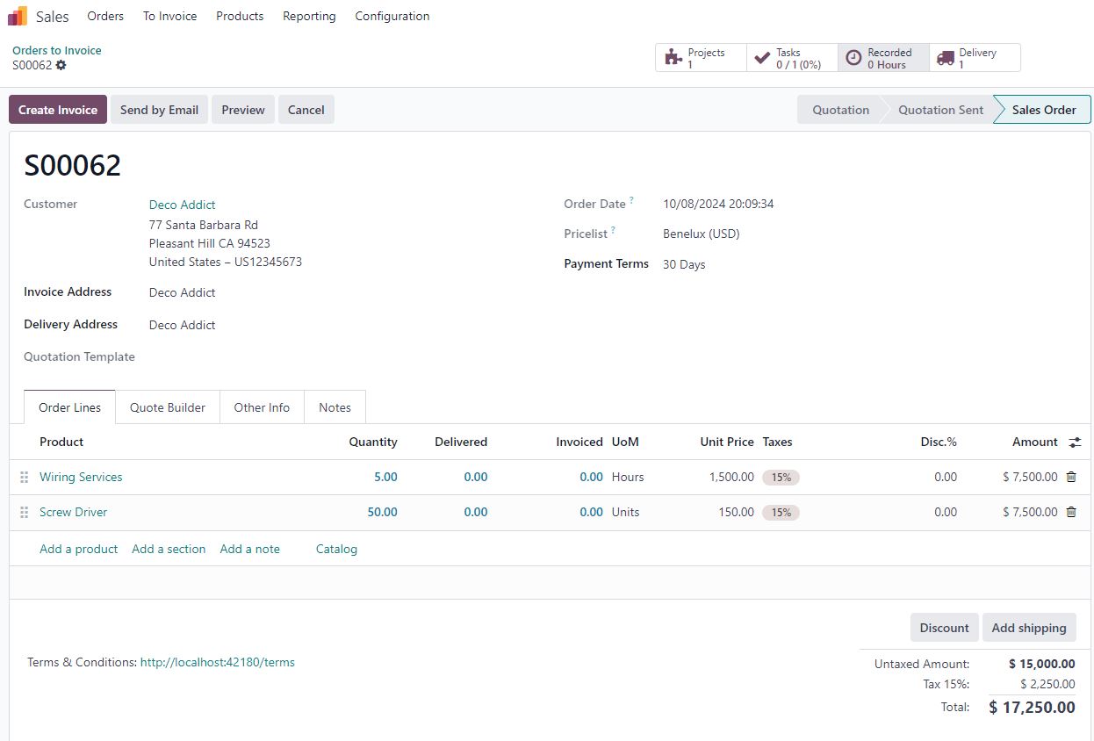Click the Discount button
This screenshot has height=741, width=1094.
click(x=944, y=628)
